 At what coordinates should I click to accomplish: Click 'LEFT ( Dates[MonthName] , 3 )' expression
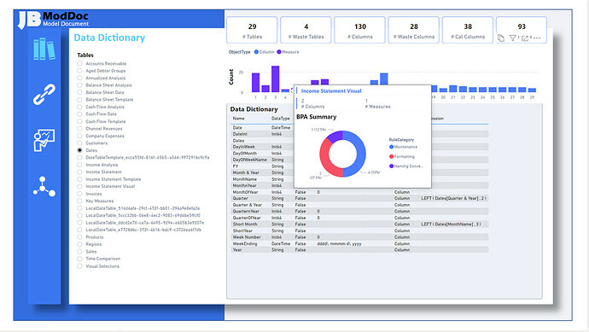click(x=452, y=224)
